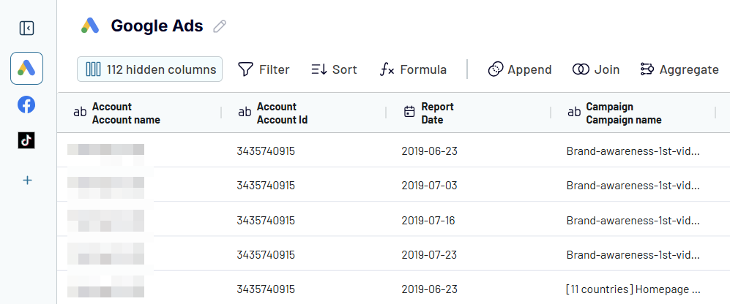
Task: Edit the Google Ads title with pencil icon
Action: [x=219, y=26]
